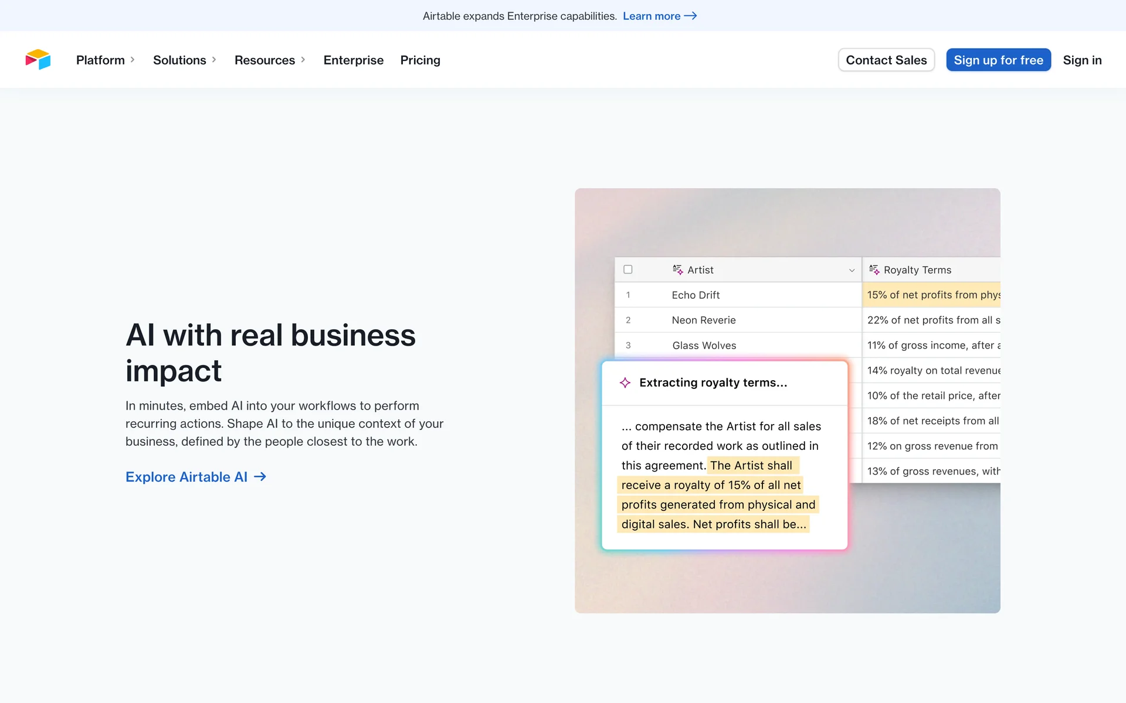Click the arrow icon after Explore Airtable AI

coord(260,477)
